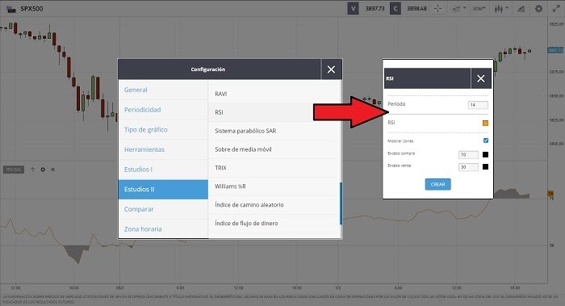The image size is (565, 306).
Task: Open the 30M timeframe dropdown
Action: [x=479, y=9]
